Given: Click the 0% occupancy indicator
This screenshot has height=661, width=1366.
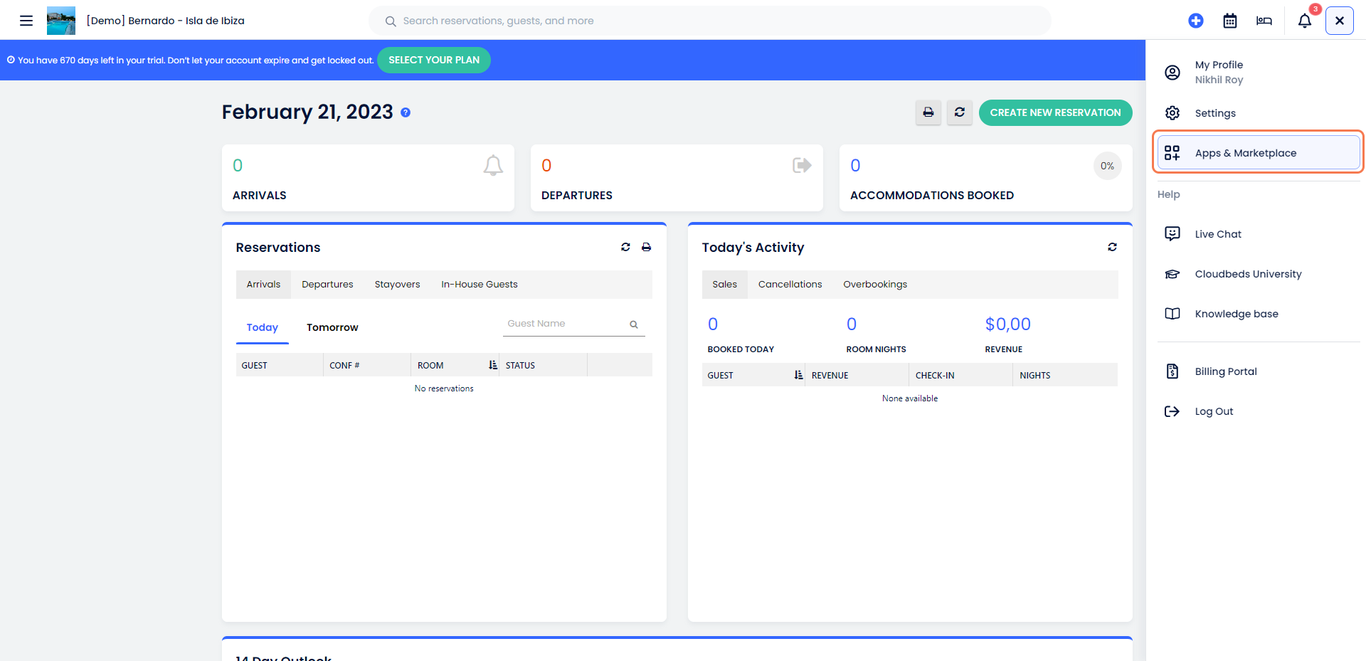Looking at the screenshot, I should coord(1107,166).
